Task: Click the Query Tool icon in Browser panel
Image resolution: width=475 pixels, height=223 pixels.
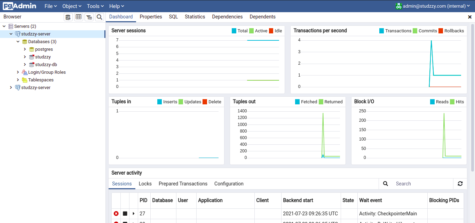Action: (x=68, y=17)
